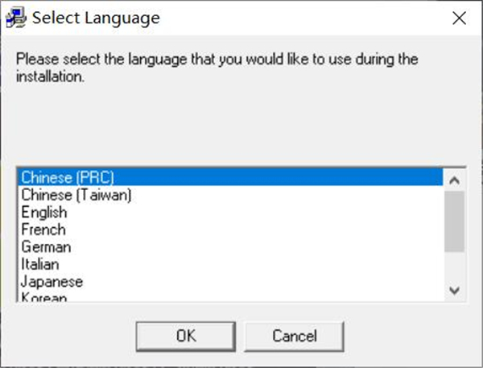Click the language list scrollbar thumb

(x=454, y=221)
